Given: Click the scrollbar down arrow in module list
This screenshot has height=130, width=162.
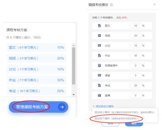Looking at the screenshot, I should (x=74, y=95).
